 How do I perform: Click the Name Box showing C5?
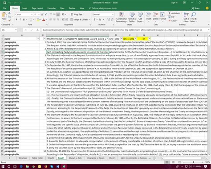coord(9,30)
